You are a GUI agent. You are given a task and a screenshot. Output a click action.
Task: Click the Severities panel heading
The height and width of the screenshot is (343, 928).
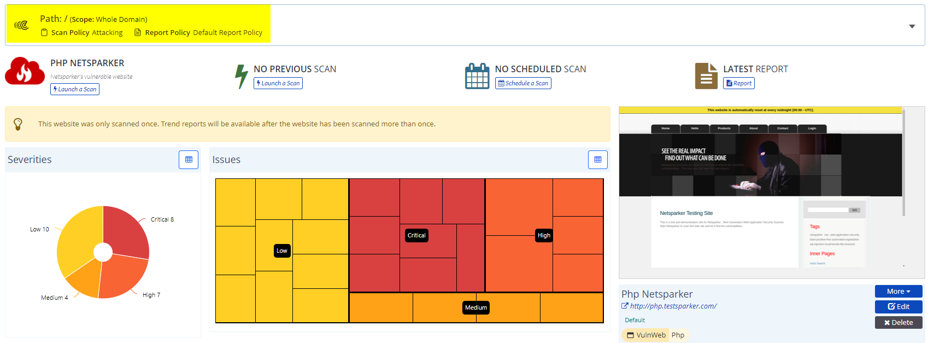click(x=30, y=159)
